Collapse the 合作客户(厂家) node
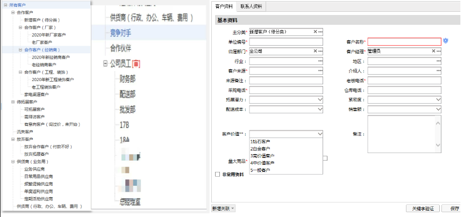This screenshot has width=464, height=217. tap(20, 27)
